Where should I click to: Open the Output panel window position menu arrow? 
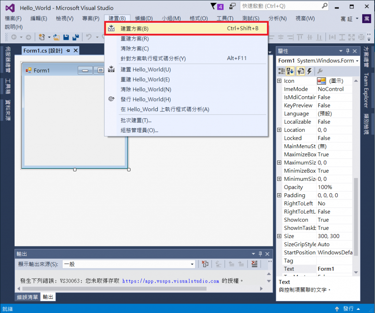[253, 254]
